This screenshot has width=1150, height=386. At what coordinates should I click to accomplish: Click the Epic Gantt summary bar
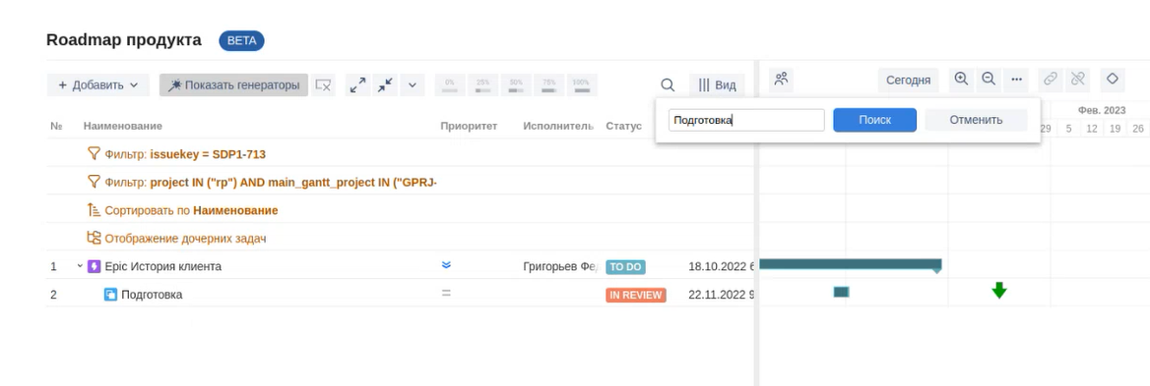(x=850, y=264)
